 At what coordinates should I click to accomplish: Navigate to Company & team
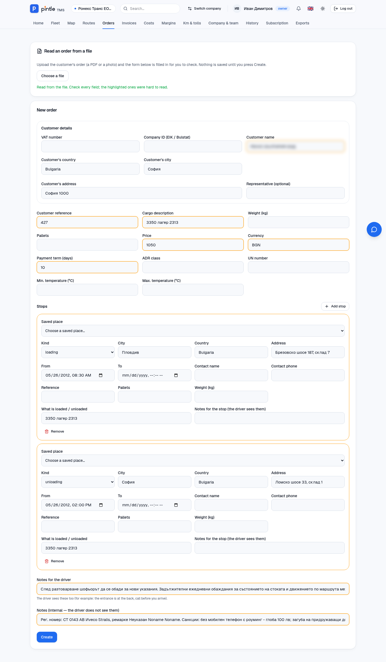[223, 23]
